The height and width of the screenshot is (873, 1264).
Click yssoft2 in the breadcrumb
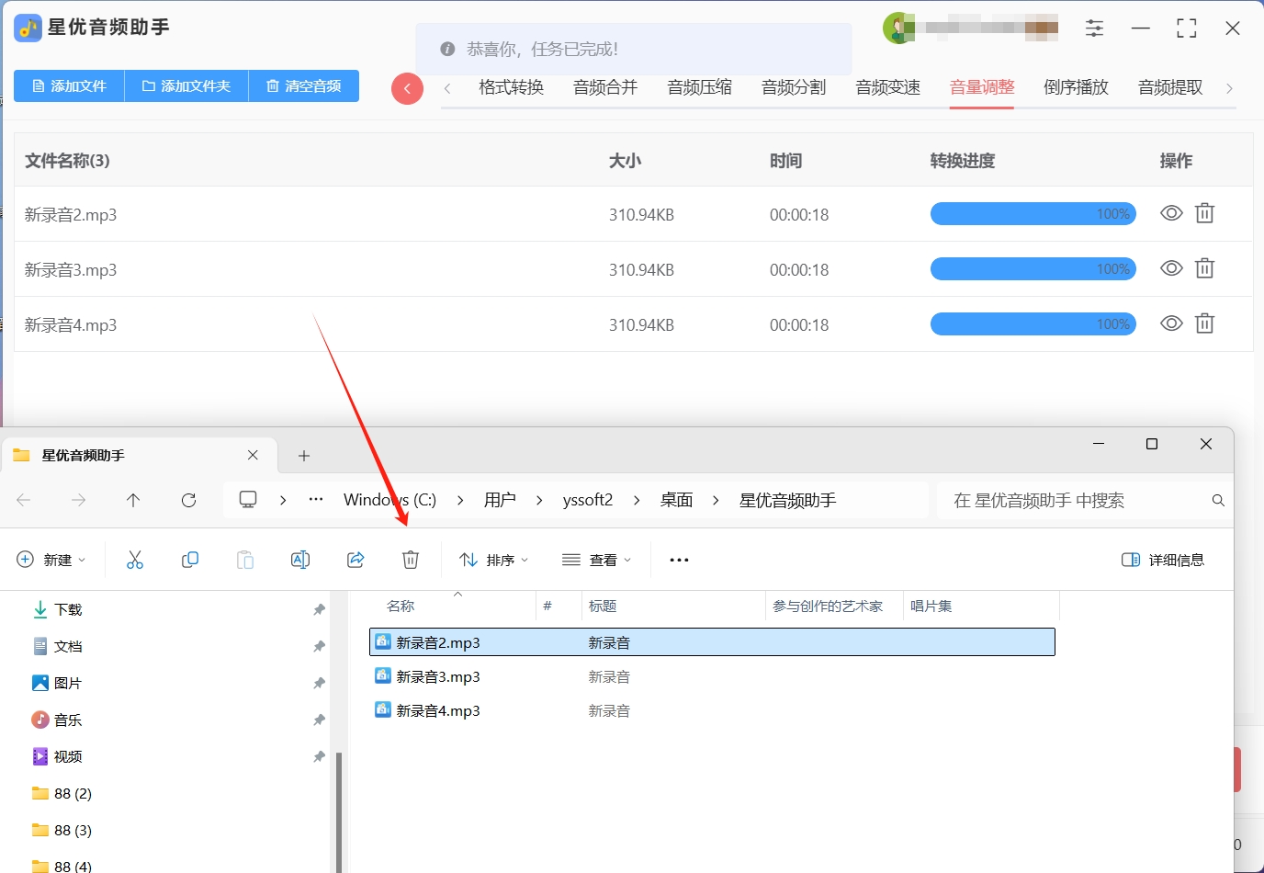pyautogui.click(x=588, y=500)
